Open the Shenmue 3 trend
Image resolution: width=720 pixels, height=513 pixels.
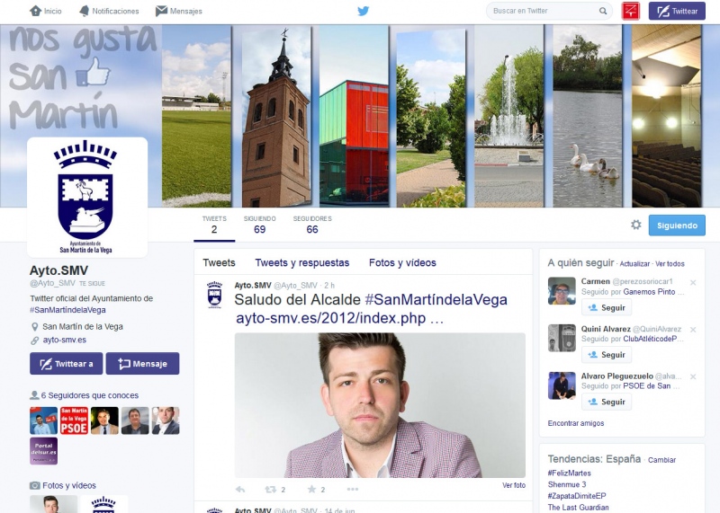click(x=567, y=484)
